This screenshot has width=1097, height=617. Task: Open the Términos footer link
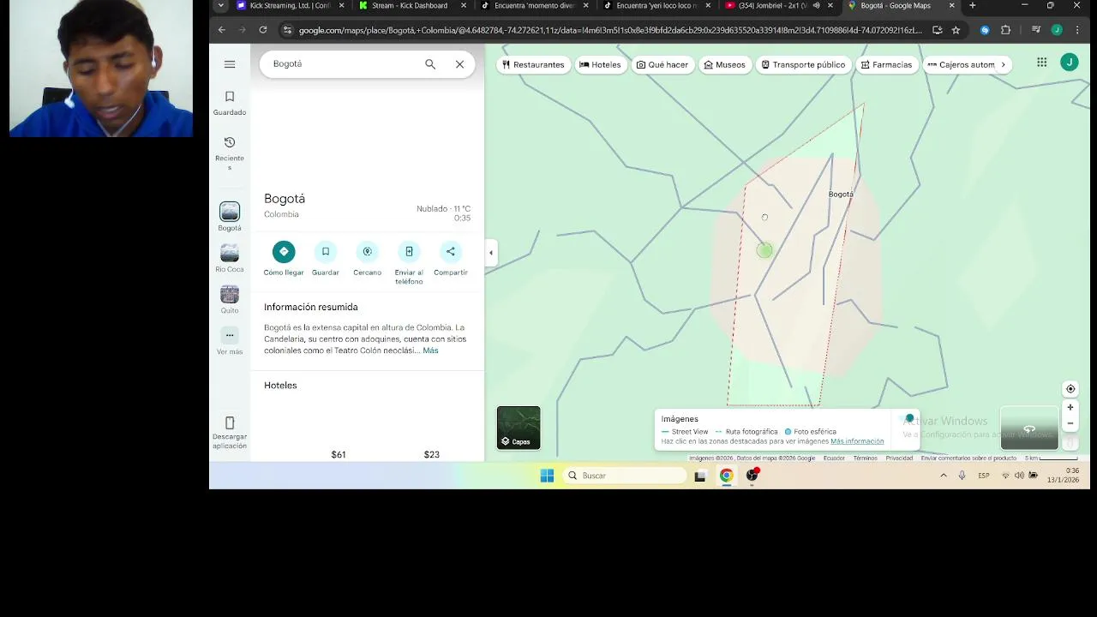click(865, 458)
